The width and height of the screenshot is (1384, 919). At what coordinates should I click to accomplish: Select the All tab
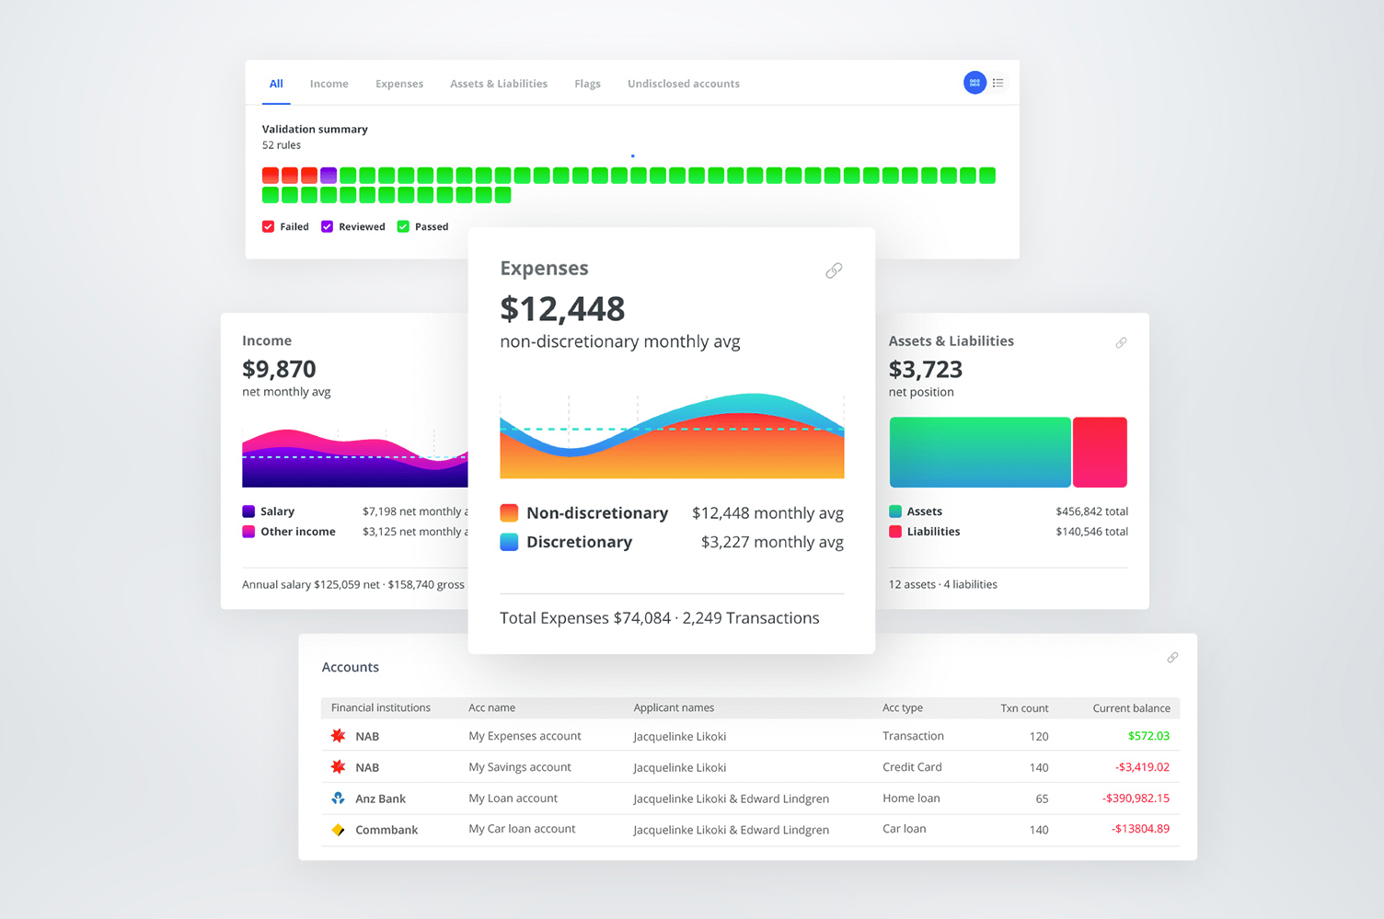pyautogui.click(x=276, y=84)
